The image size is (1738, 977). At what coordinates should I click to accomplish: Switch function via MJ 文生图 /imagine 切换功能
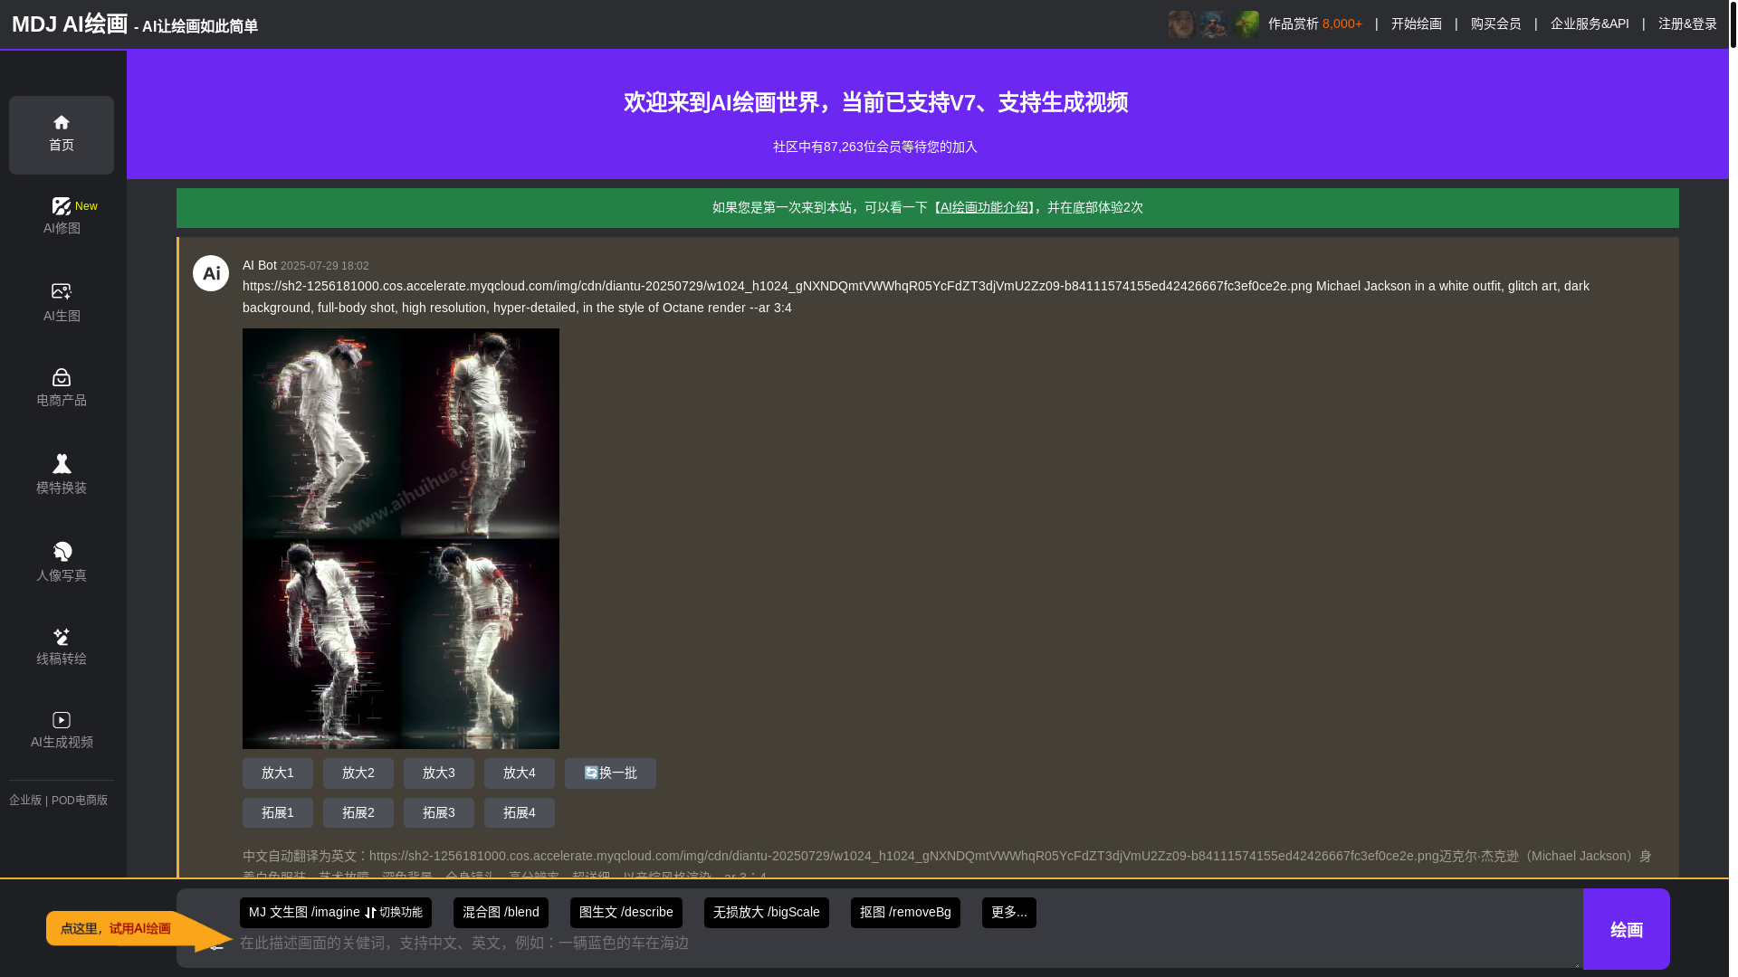click(336, 913)
